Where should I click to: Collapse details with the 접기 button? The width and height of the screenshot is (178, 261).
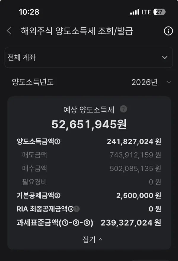92,239
